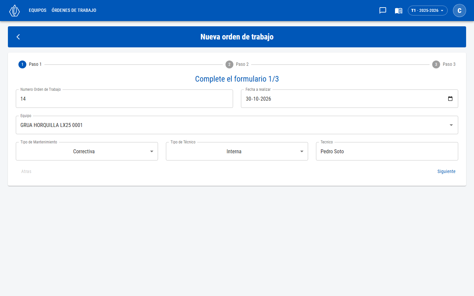
Task: Open the T1 2025-2026 season dropdown
Action: [x=428, y=11]
